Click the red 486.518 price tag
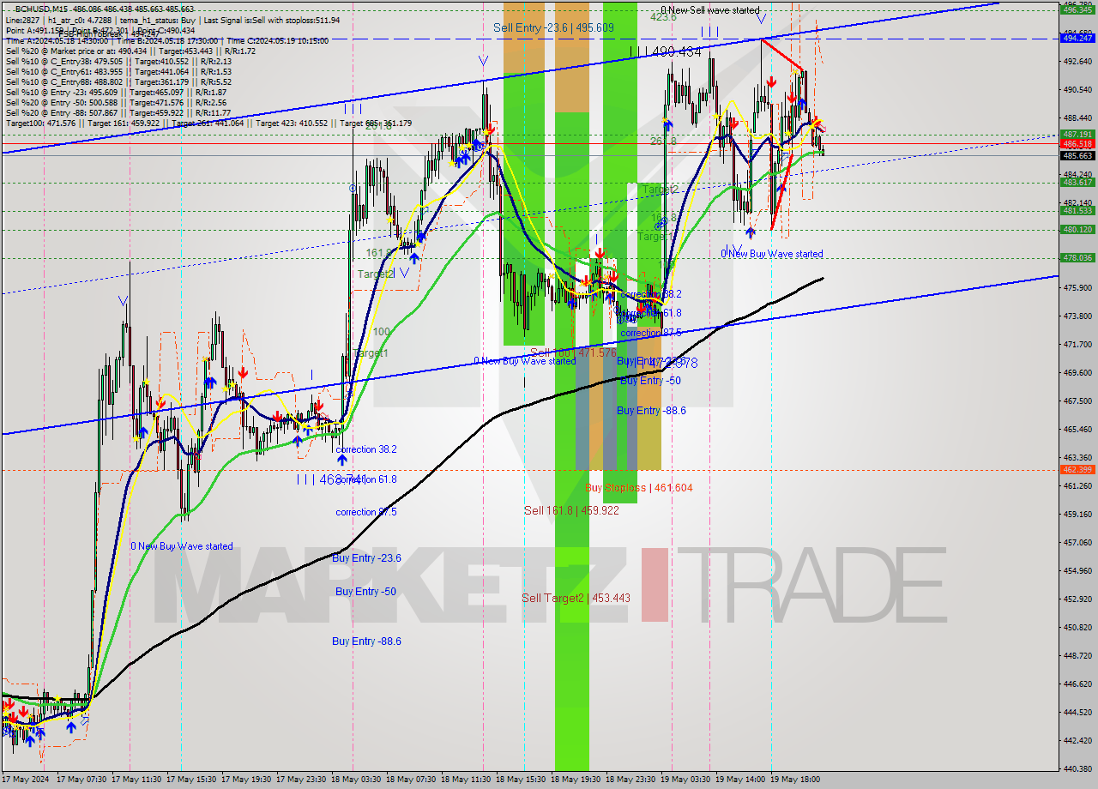Viewport: 1098px width, 789px height. (1077, 144)
